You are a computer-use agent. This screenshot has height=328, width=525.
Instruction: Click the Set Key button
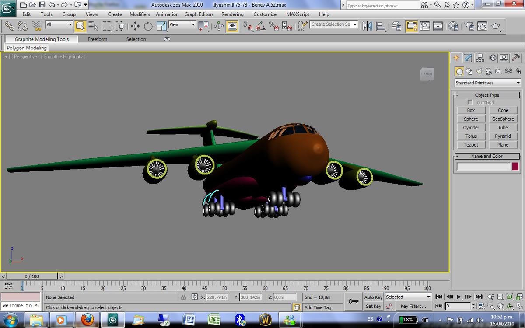click(x=373, y=306)
